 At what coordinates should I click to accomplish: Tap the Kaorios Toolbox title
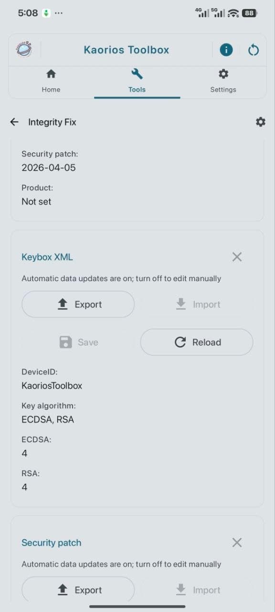pyautogui.click(x=127, y=50)
